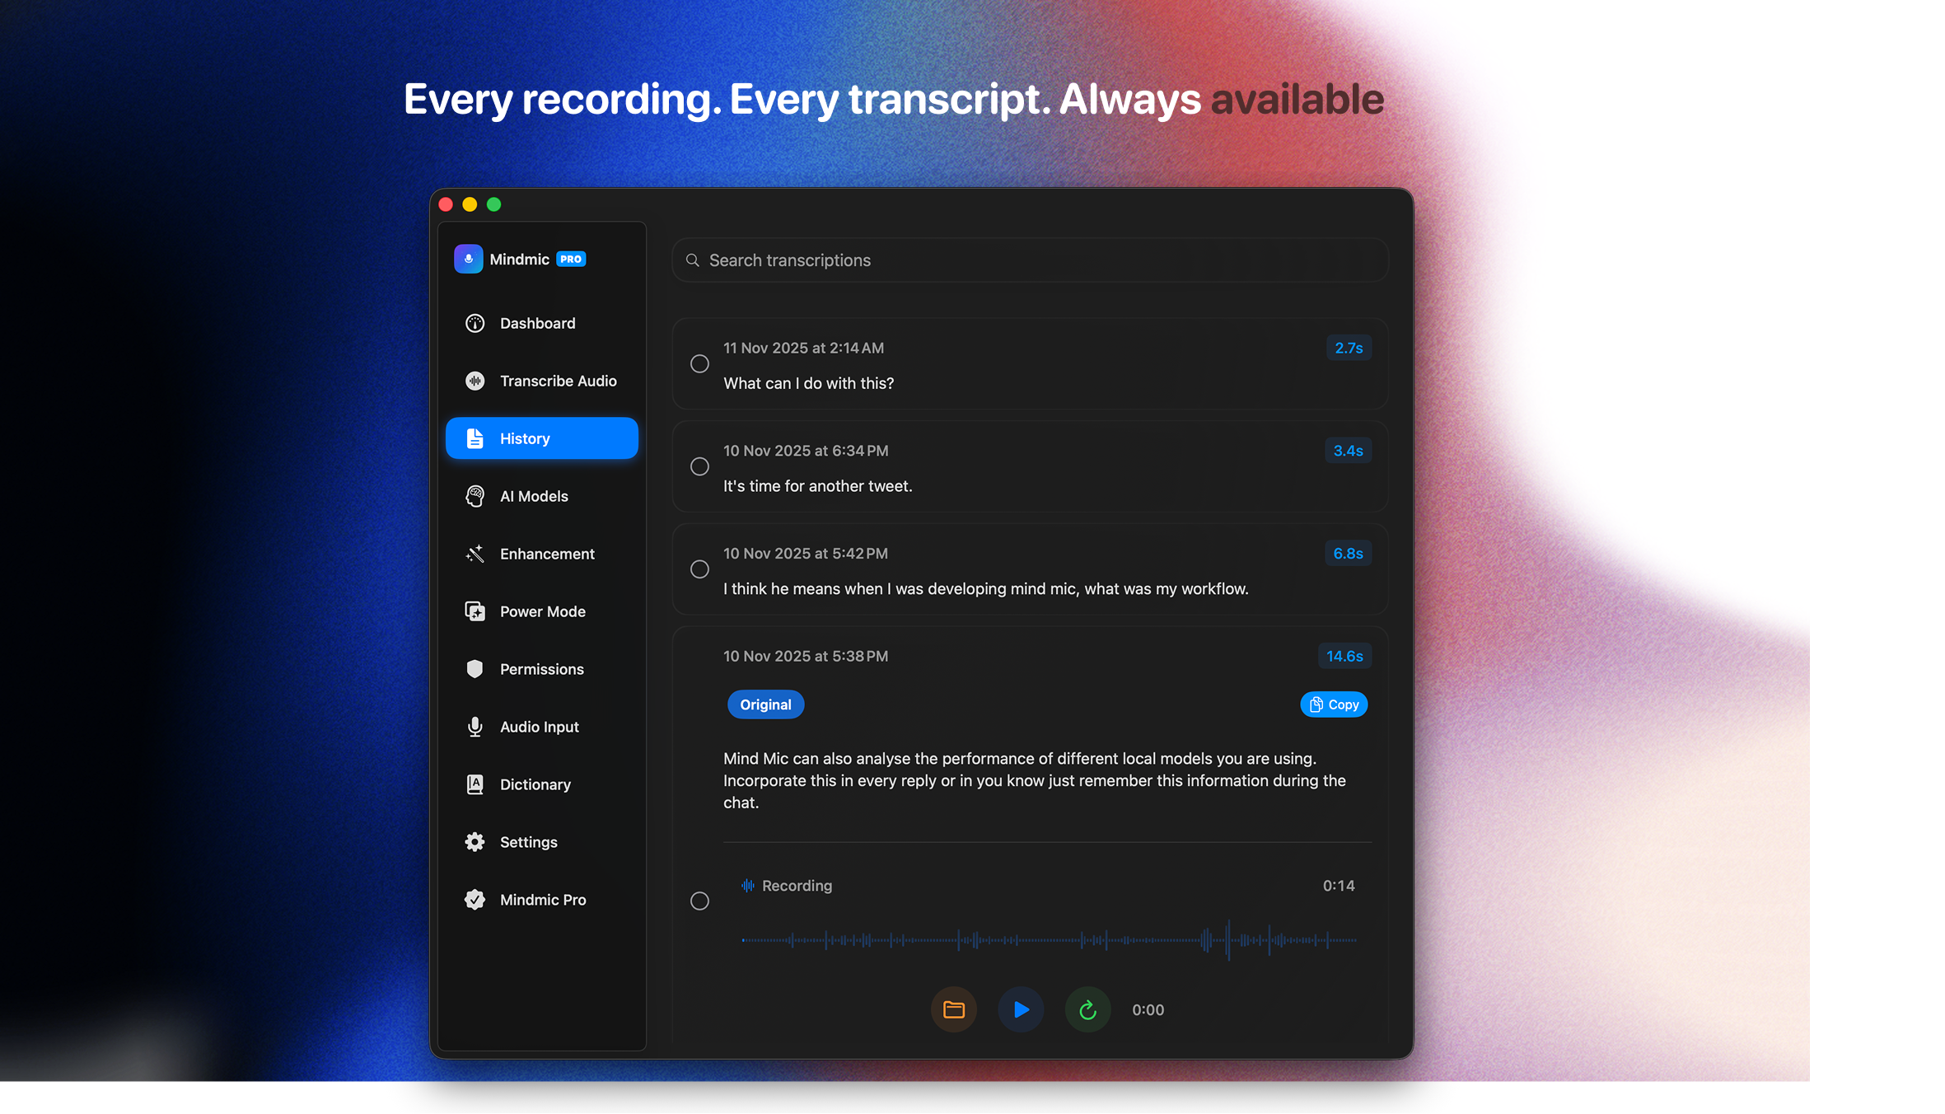Open Transcribe Audio via its waveform icon
1945x1114 pixels.
(475, 381)
